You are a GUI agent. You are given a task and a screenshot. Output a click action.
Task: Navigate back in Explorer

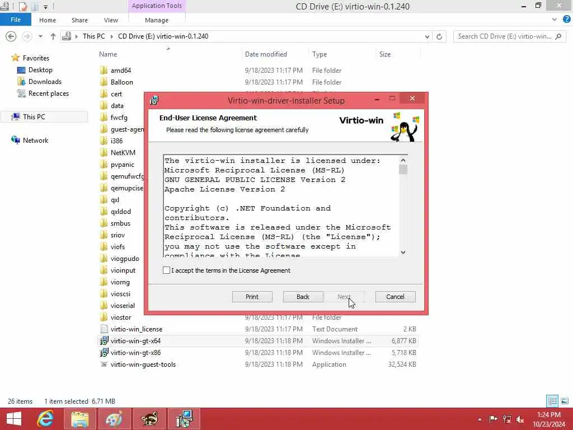pyautogui.click(x=11, y=36)
